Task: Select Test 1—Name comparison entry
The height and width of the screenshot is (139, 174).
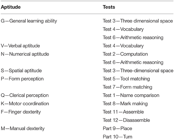Action: coord(131,95)
